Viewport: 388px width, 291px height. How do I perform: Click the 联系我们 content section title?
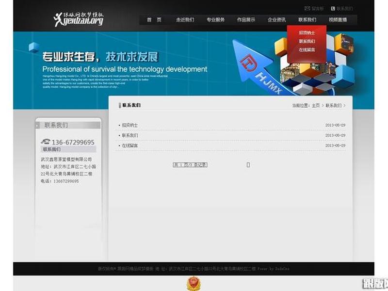[x=131, y=105]
